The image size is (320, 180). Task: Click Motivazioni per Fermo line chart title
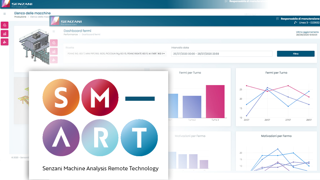[x=276, y=136]
